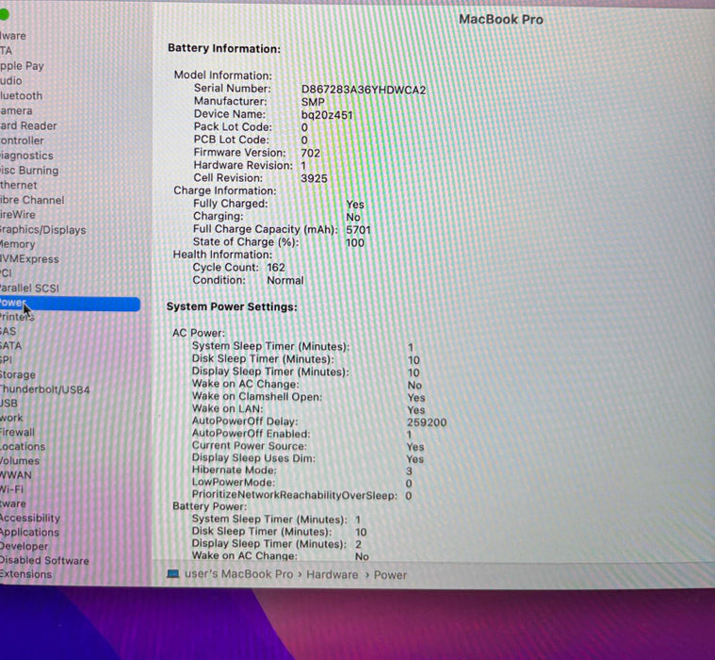This screenshot has height=660, width=715.
Task: Select Printers in the sidebar
Action: [x=17, y=317]
